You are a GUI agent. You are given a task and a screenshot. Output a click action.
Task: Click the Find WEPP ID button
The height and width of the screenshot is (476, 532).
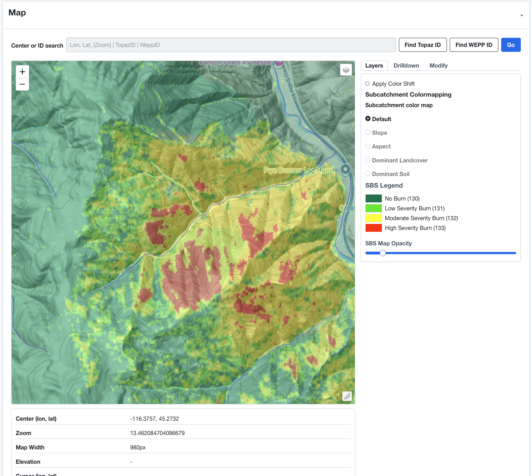point(474,45)
